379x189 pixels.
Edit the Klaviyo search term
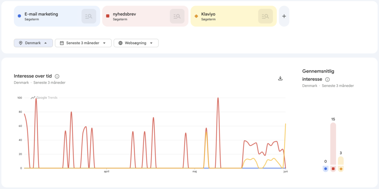tap(208, 14)
